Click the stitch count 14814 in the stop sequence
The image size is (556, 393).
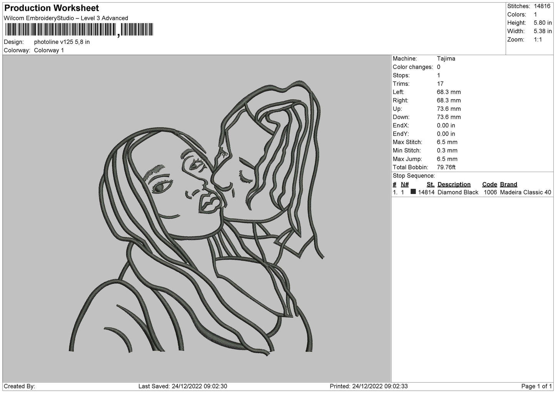pos(426,192)
